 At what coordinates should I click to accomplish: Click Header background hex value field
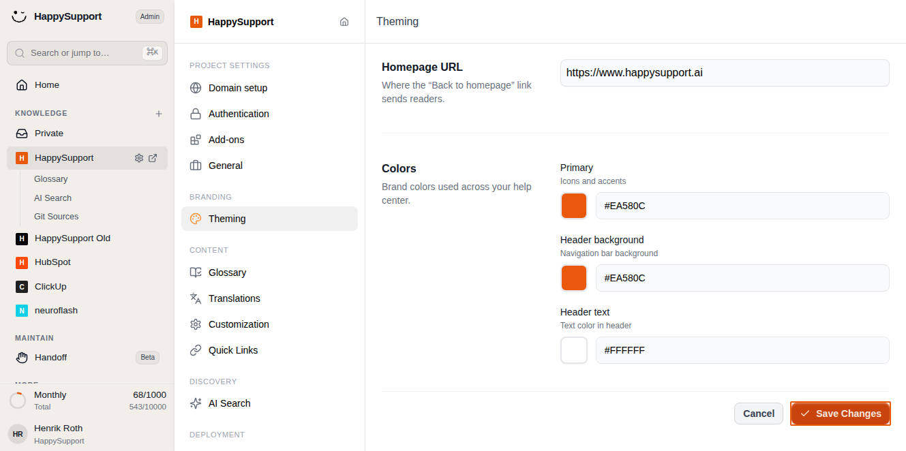tap(742, 278)
